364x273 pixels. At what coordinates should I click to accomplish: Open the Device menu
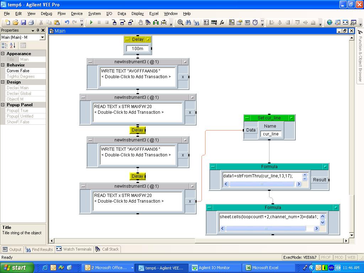76,14
